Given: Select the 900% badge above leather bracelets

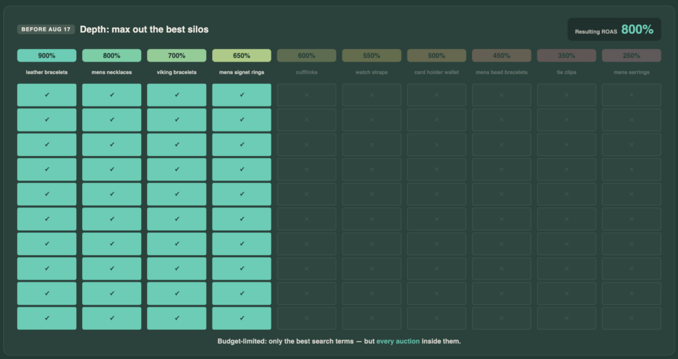Looking at the screenshot, I should click(47, 56).
